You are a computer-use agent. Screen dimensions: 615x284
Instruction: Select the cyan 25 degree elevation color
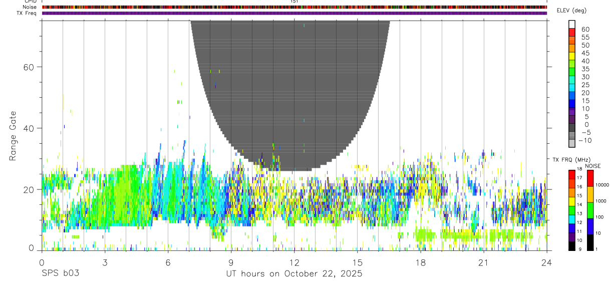572,88
